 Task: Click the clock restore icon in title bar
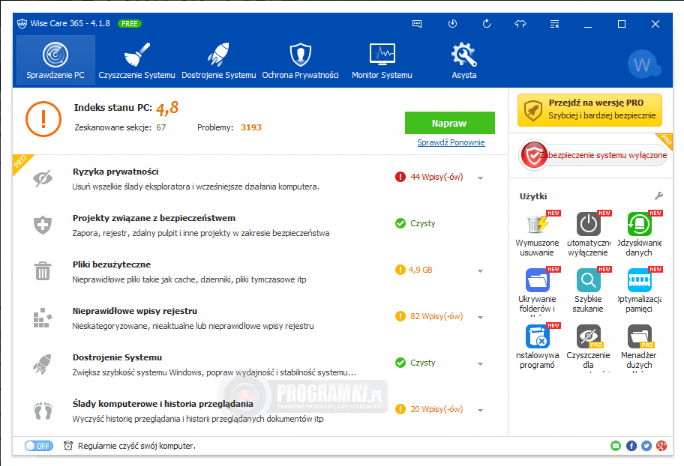453,23
